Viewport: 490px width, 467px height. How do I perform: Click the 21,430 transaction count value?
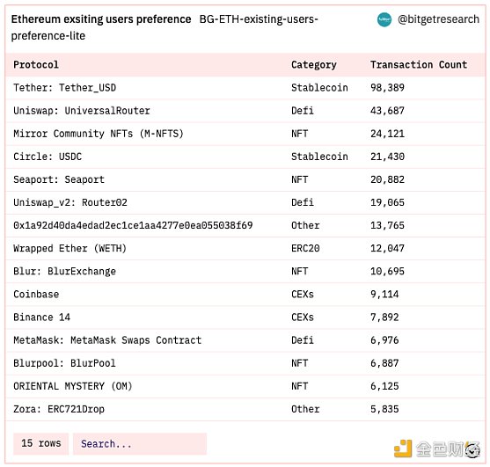(387, 157)
